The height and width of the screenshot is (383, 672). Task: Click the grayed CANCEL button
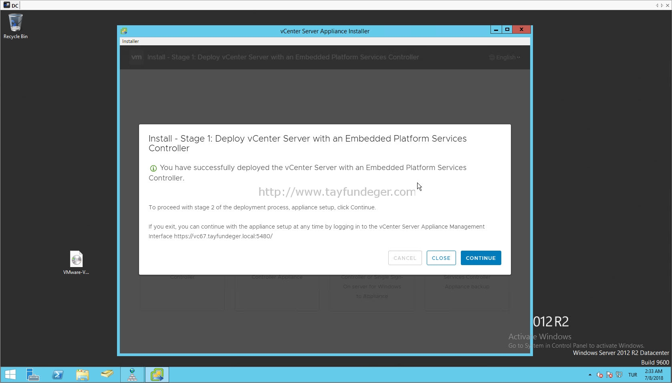click(405, 258)
